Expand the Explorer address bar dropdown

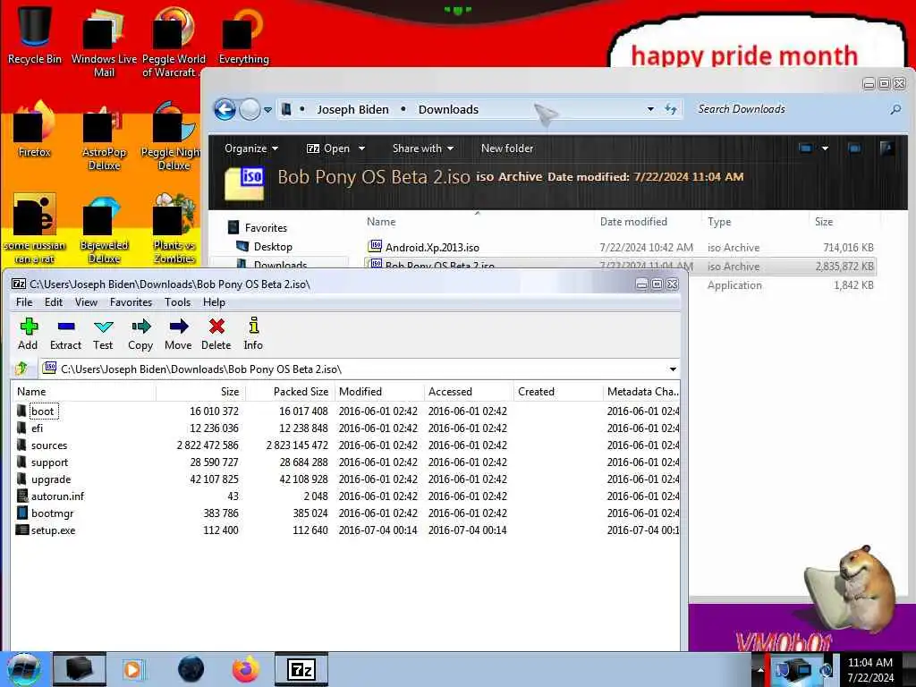click(x=650, y=109)
